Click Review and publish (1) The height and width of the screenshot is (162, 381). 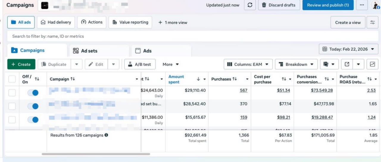(x=328, y=5)
